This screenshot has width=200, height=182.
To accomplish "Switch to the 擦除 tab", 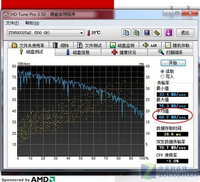I will [61, 45].
